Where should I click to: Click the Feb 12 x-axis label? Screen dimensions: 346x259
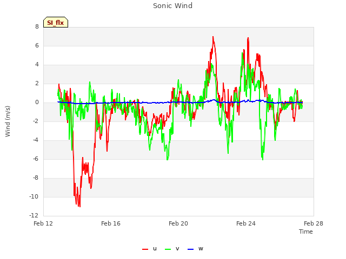click(x=43, y=223)
